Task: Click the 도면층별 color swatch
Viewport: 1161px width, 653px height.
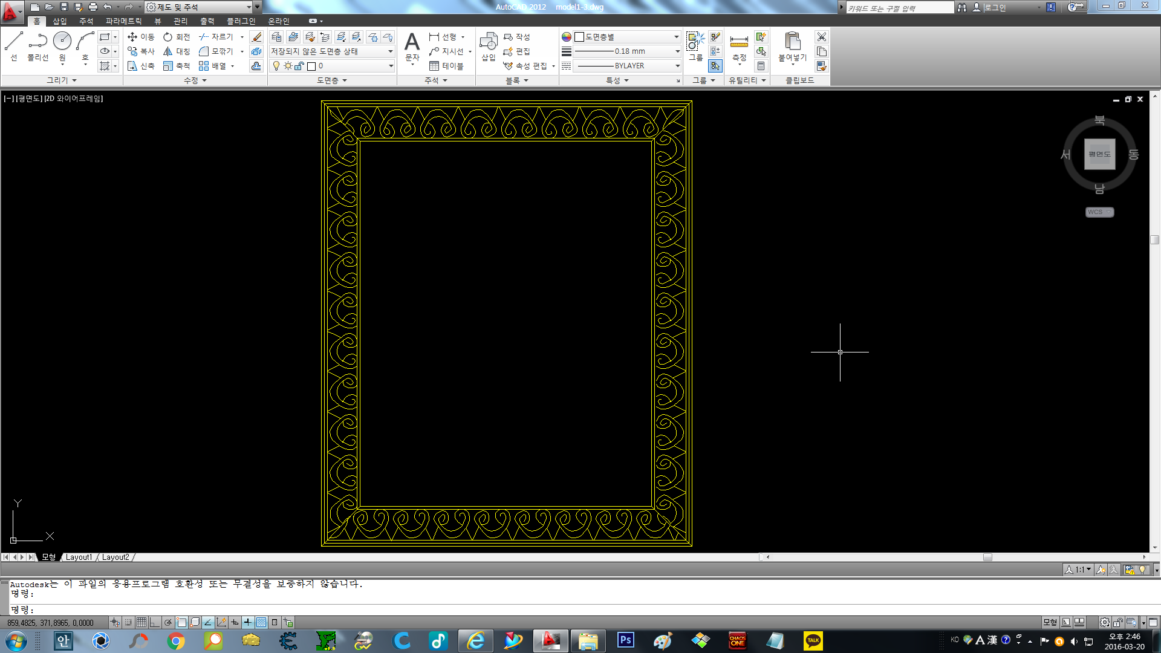Action: (x=579, y=37)
